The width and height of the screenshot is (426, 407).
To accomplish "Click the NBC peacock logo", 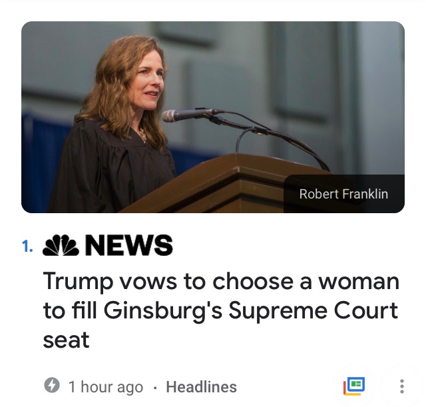I will tap(61, 246).
